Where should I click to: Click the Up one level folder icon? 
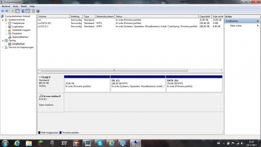tap(13, 11)
